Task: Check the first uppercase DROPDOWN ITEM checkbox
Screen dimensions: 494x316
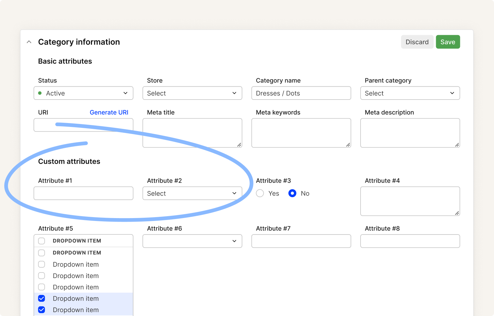Action: tap(41, 241)
